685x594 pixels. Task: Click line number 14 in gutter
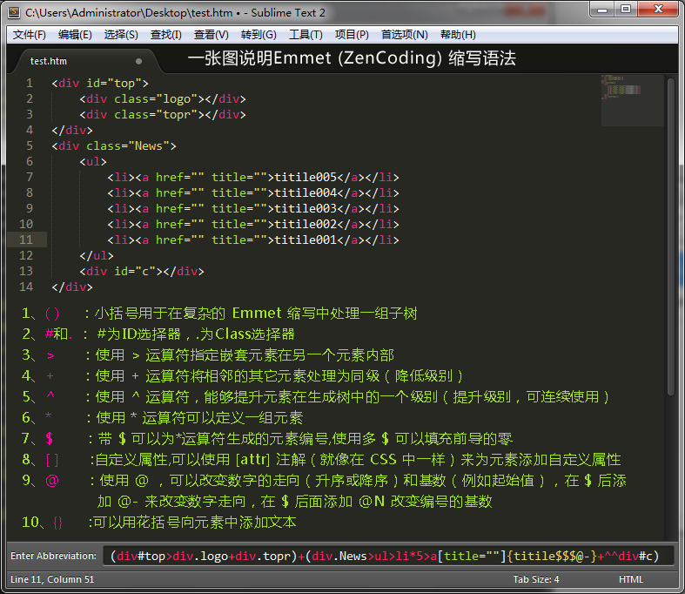[26, 287]
